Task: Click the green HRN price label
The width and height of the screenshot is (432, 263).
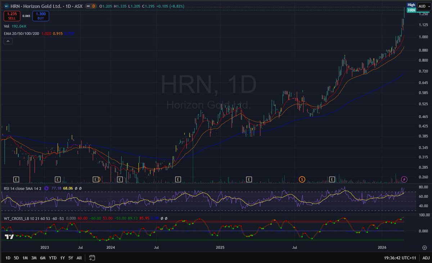Action: (411, 10)
